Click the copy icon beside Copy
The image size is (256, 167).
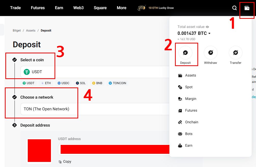coord(60,162)
